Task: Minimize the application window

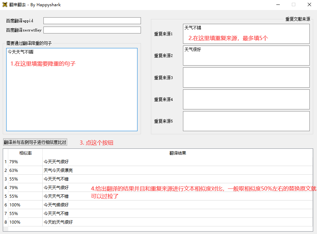Action: pos(278,5)
